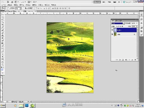144x108 pixels.
Task: Click the lock image pixels brush icon
Action: [x=118, y=26]
